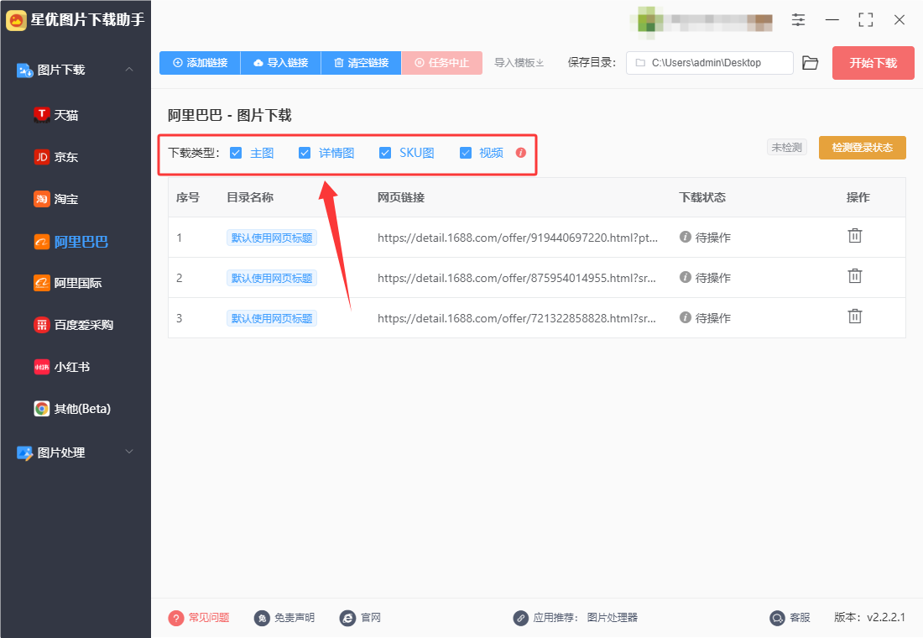Click the 导入模板 download link

pos(519,63)
